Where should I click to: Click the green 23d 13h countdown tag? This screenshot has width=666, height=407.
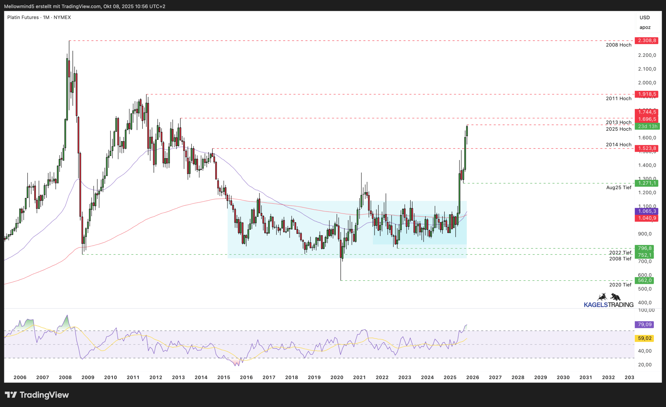(647, 126)
